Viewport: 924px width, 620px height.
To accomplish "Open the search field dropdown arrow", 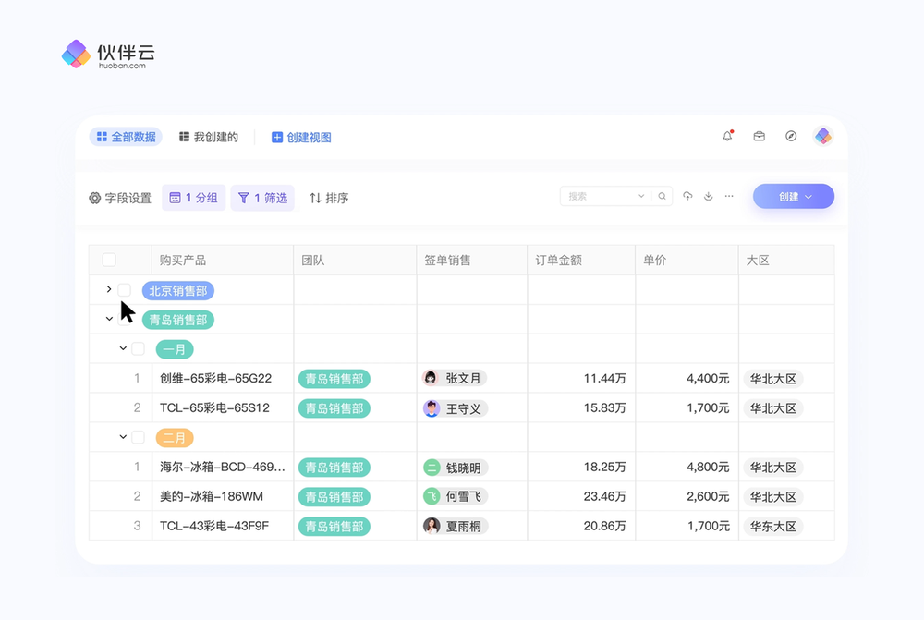I will point(641,196).
